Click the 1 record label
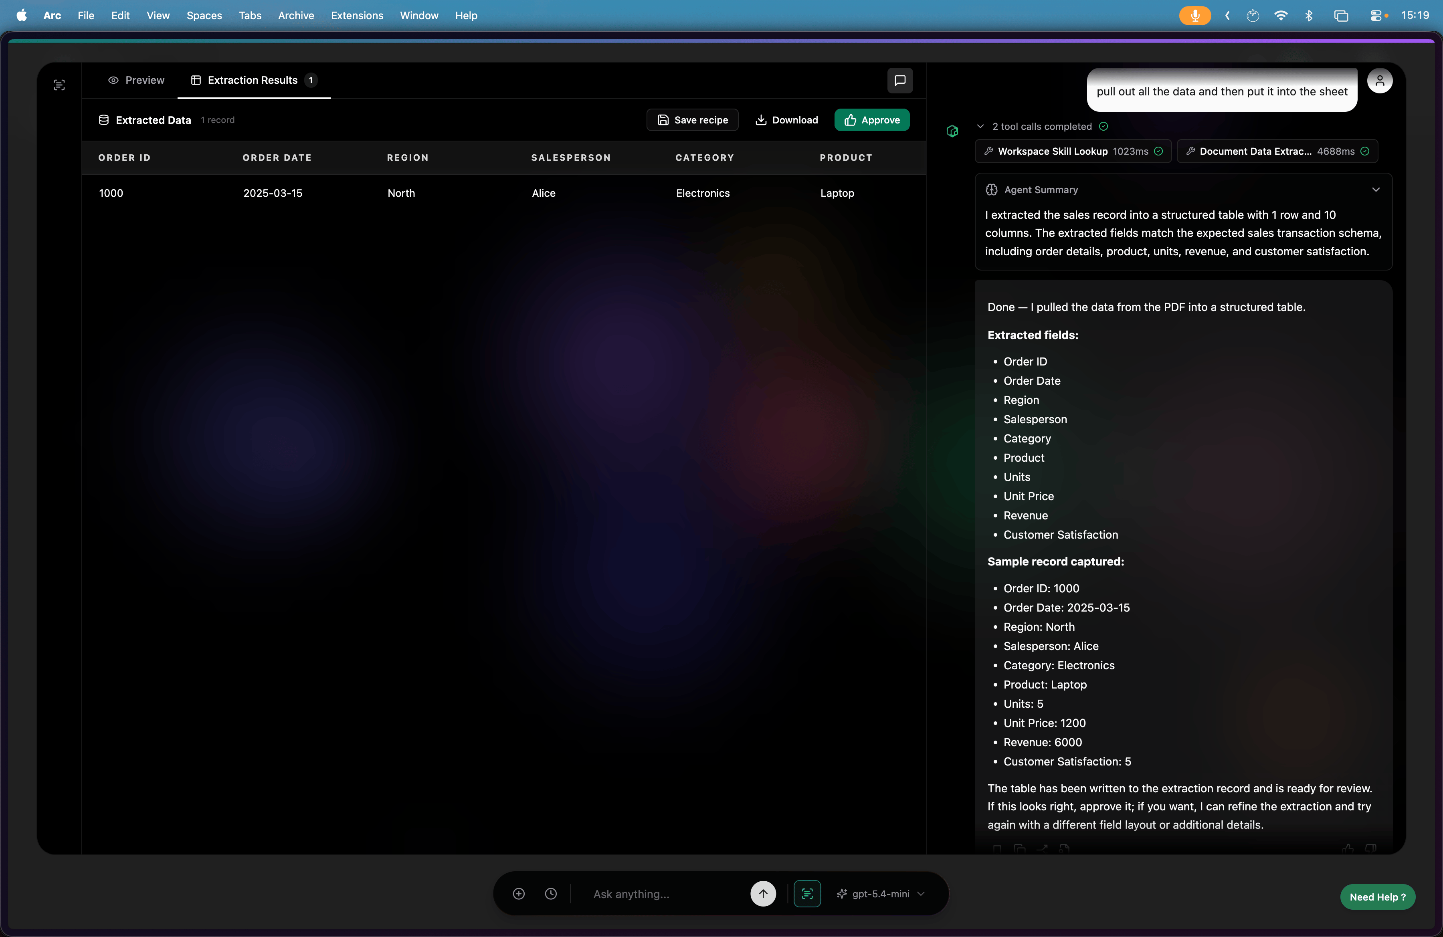1443x937 pixels. [218, 120]
